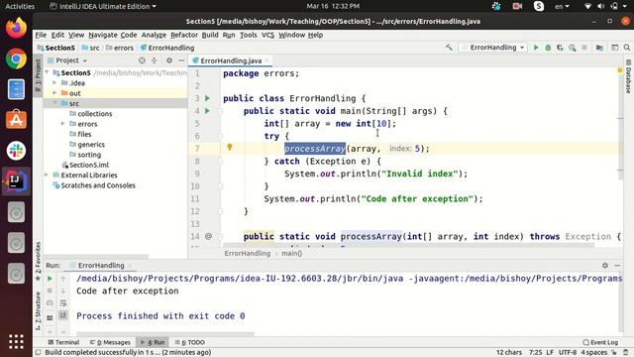Toggle scroll to end icon in Run console
Viewport: 634px width, 357px height.
coord(63,315)
